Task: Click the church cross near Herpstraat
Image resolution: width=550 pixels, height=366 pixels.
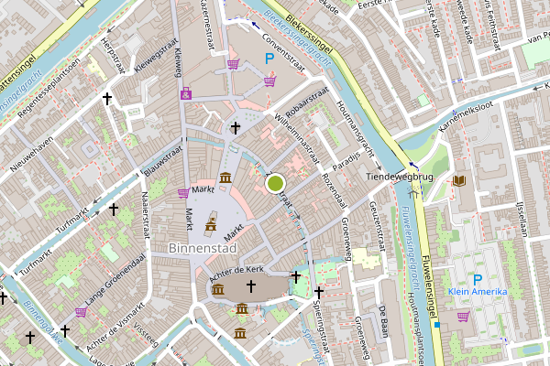Action: click(x=107, y=99)
